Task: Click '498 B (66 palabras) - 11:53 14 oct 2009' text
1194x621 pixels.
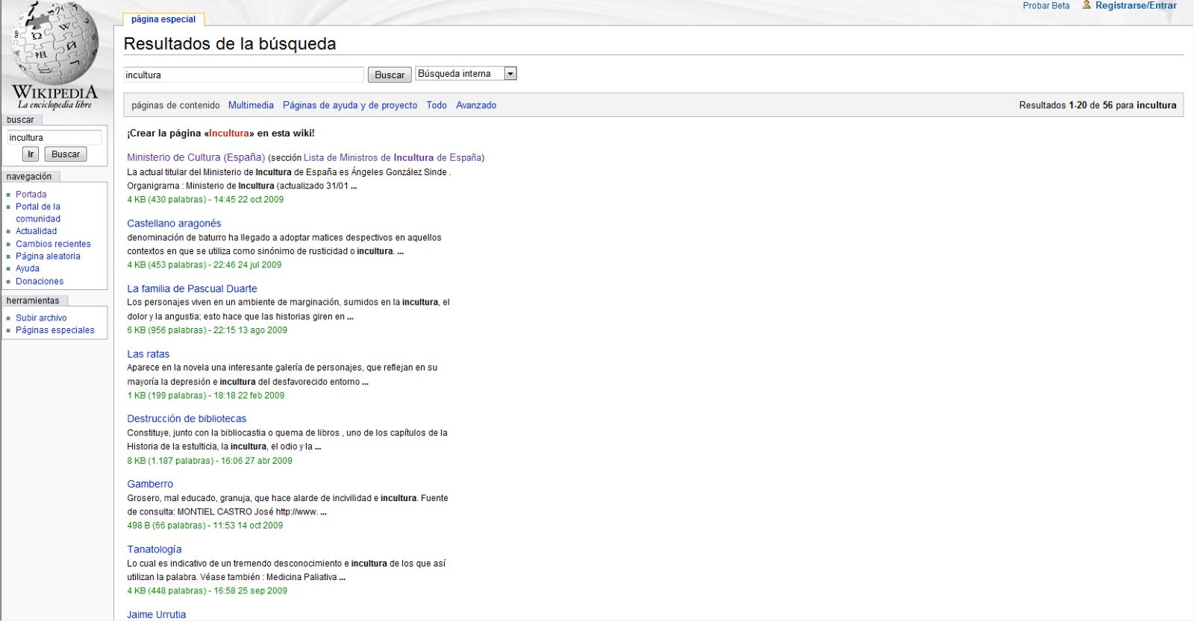Action: [205, 526]
